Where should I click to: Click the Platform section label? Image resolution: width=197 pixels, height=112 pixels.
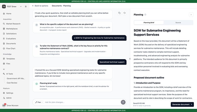6,88
